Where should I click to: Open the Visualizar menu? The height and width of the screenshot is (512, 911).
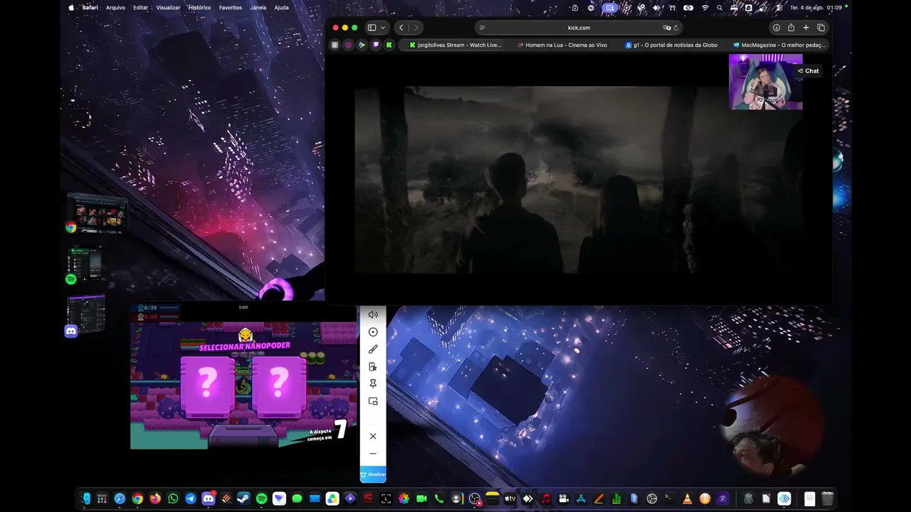tap(168, 8)
